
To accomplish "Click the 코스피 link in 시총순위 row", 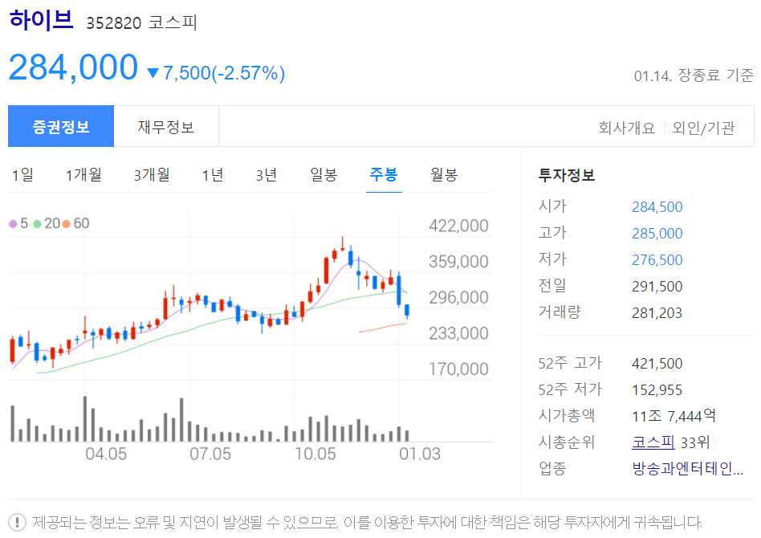I will [x=654, y=442].
